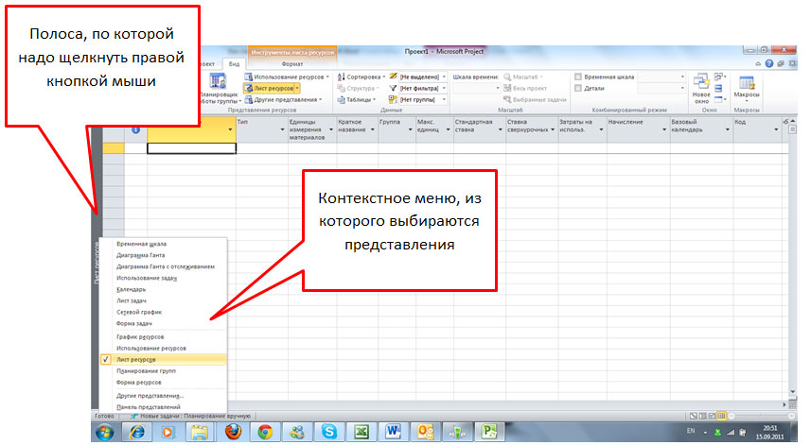This screenshot has width=811, height=445.
Task: Open the Шкала времени combo box
Action: 476,88
